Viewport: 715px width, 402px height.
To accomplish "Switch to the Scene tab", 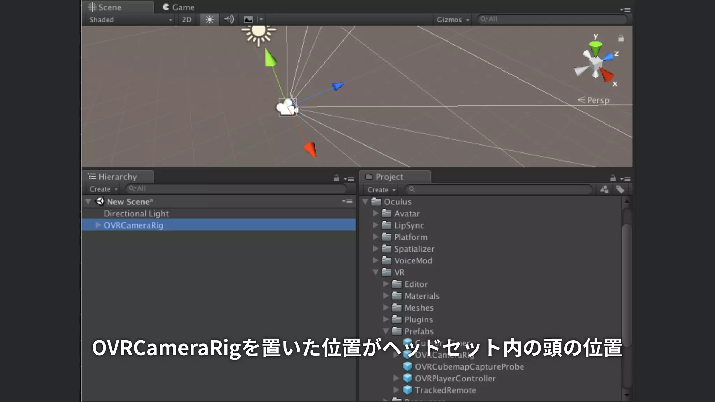I will coord(118,7).
